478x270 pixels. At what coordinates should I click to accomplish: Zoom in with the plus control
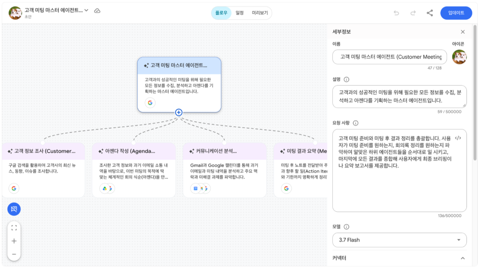tap(14, 241)
